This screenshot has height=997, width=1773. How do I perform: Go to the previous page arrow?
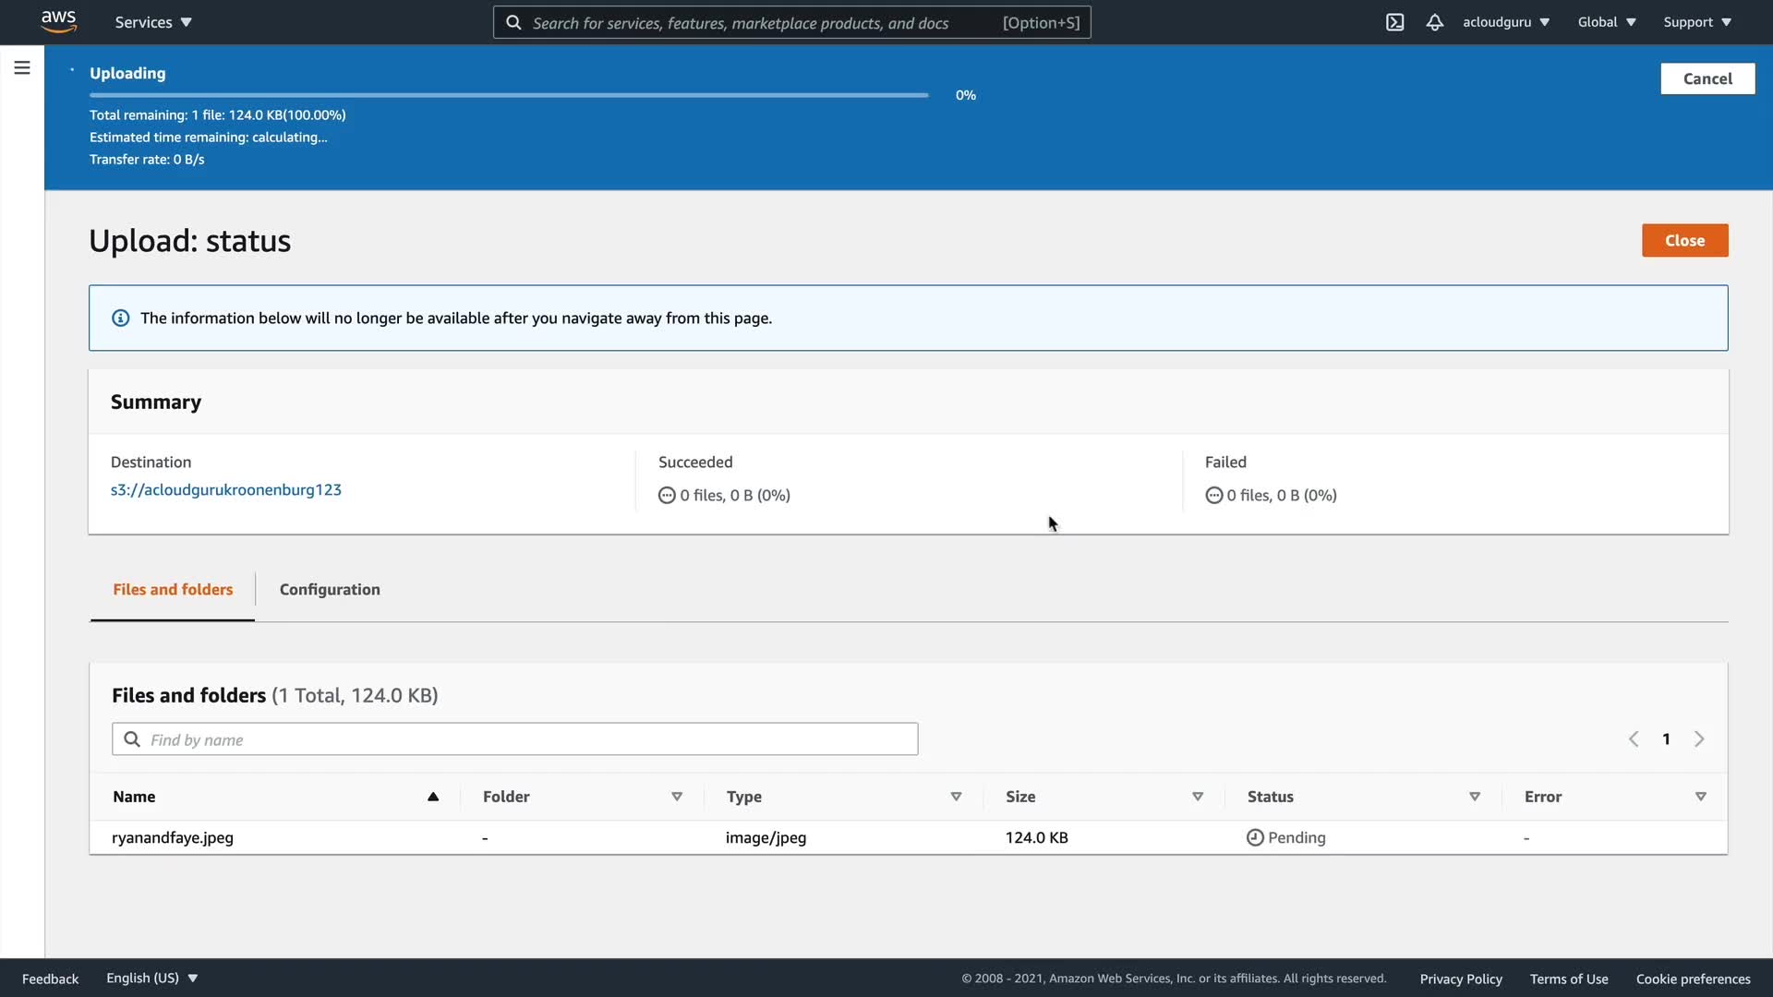click(x=1634, y=739)
